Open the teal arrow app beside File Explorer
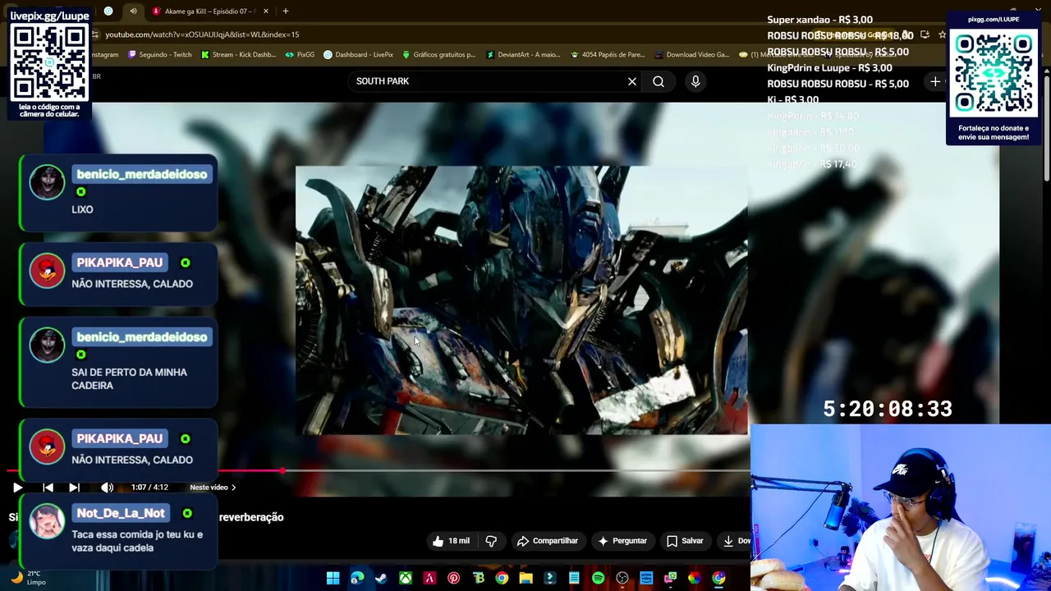Screen dimensions: 1051x591 (550, 579)
